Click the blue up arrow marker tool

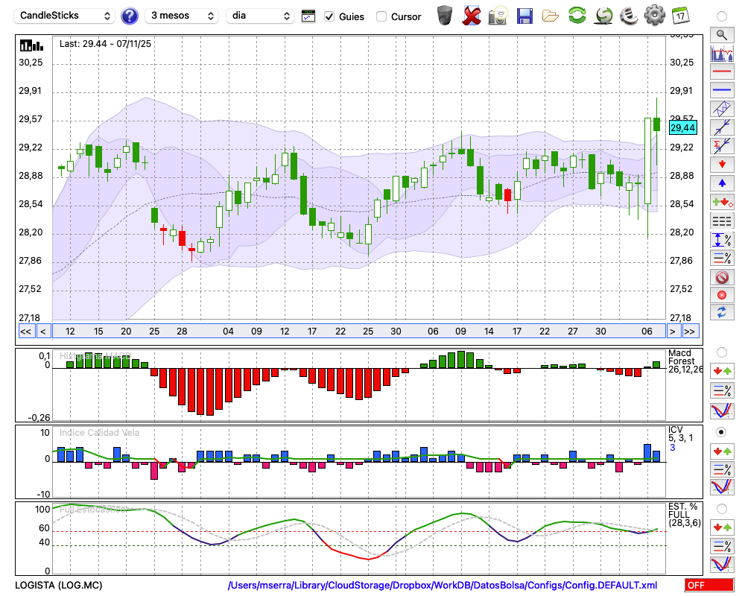click(x=721, y=183)
